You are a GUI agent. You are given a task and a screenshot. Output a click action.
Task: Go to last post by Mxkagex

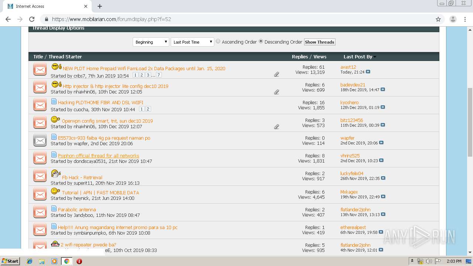[383, 197]
